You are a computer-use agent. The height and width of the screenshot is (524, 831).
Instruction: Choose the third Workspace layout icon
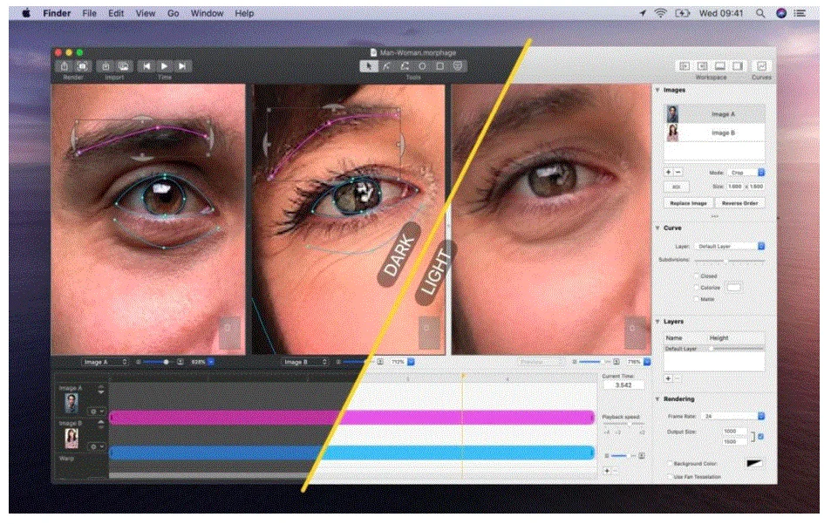[x=719, y=66]
